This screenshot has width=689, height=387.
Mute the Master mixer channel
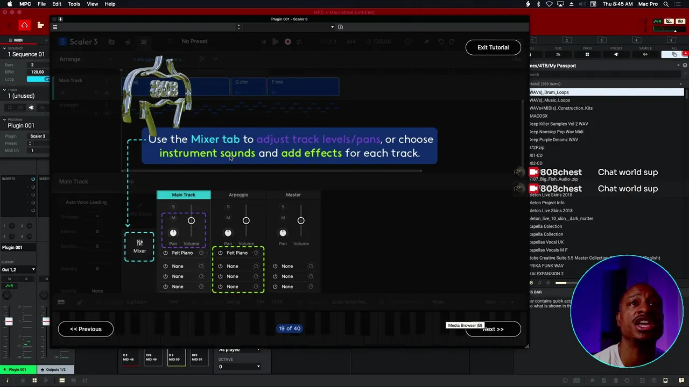click(283, 218)
